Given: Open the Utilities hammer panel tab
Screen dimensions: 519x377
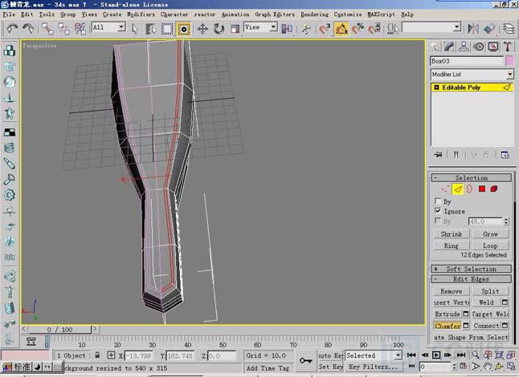Looking at the screenshot, I should [508, 47].
